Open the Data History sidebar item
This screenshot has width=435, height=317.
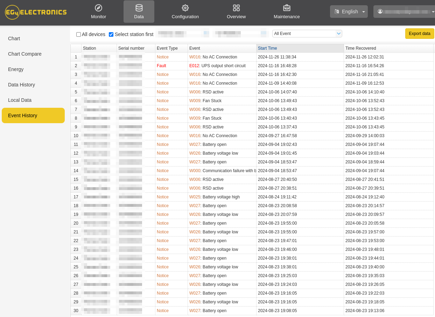click(x=21, y=85)
